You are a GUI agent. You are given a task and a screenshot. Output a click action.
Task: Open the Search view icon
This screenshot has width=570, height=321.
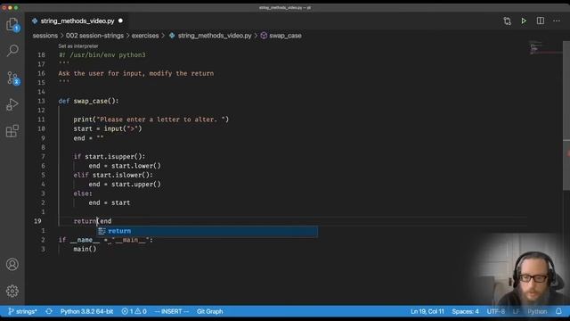coord(12,51)
